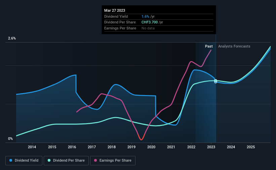Viewport: 276px width, 170px height.
Task: Click the 2025 x-axis label
Action: click(x=251, y=147)
